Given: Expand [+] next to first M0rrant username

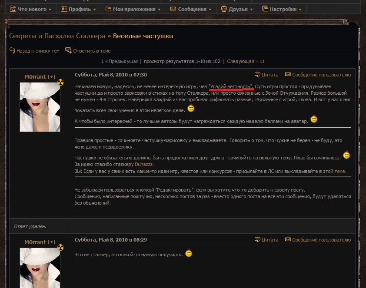Looking at the screenshot, I should (51, 77).
